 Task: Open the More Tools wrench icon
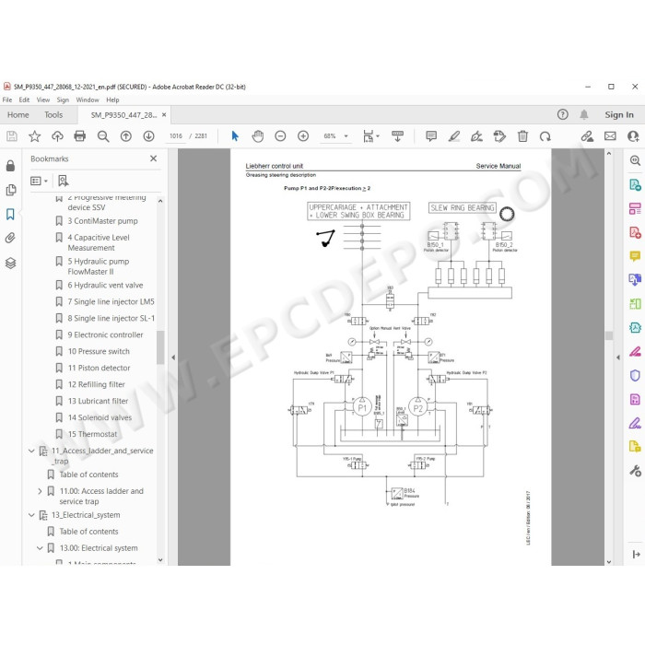click(635, 471)
